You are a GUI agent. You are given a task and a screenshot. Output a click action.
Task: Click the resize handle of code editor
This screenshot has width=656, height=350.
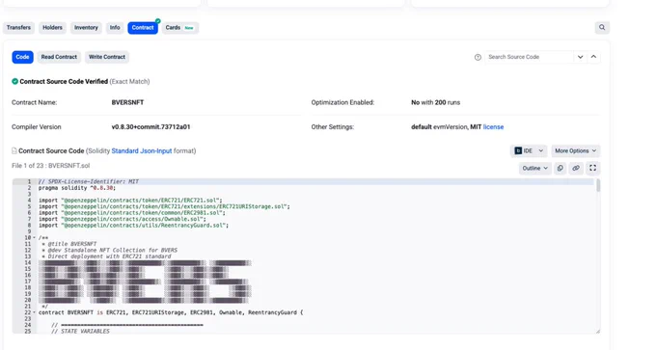pos(598,331)
